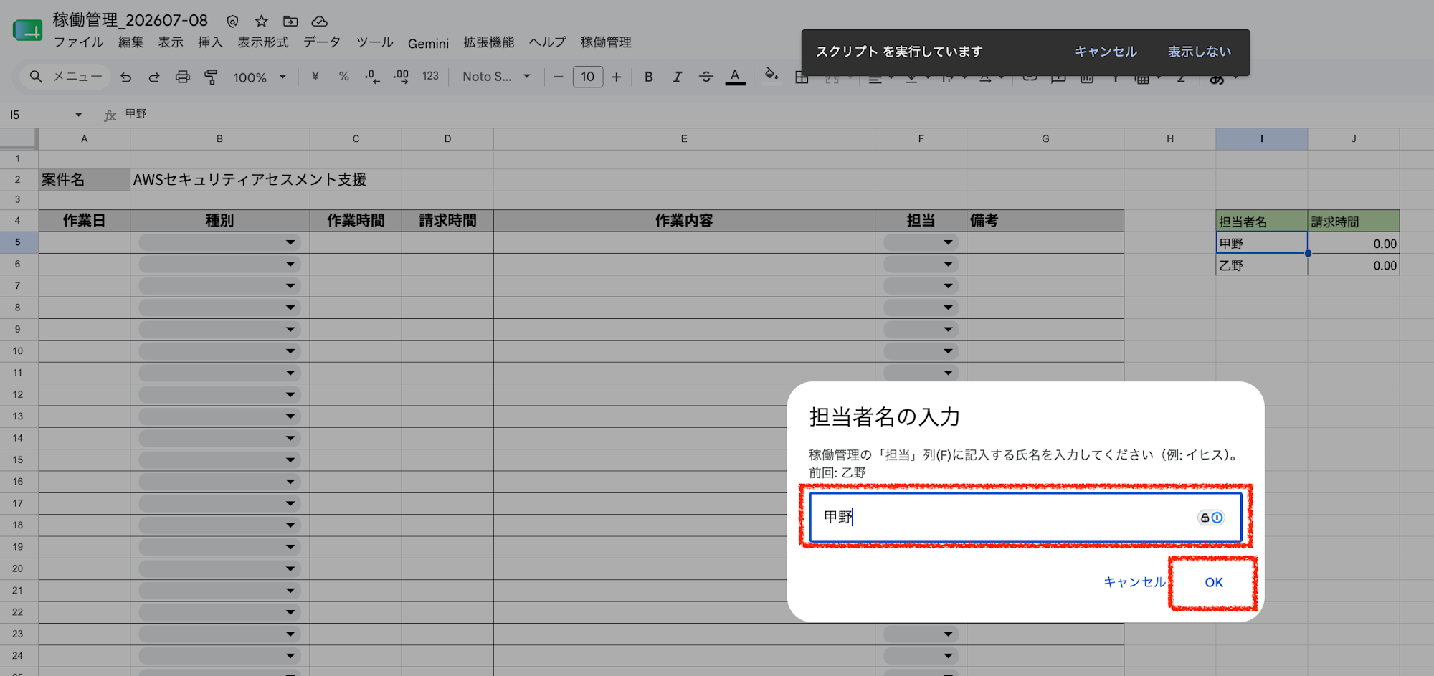Open the 123 number format menu
Image resolution: width=1434 pixels, height=676 pixels.
click(430, 77)
